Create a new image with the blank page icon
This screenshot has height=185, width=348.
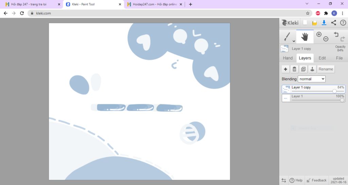(305, 23)
